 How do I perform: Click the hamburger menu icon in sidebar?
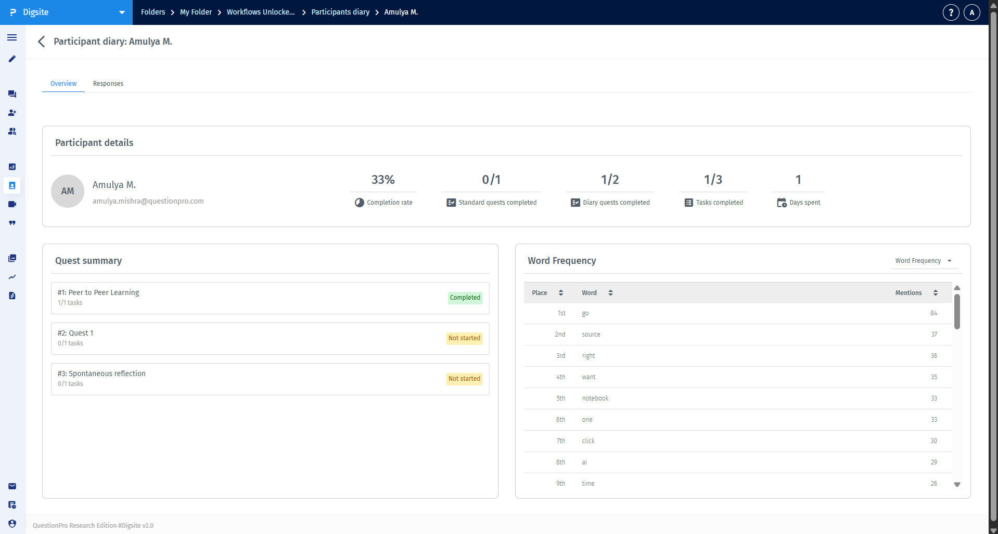(x=12, y=37)
